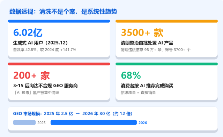This screenshot has width=223, height=137.
Task: Click the 普及率 42.8% subtext line
Action: point(45,50)
